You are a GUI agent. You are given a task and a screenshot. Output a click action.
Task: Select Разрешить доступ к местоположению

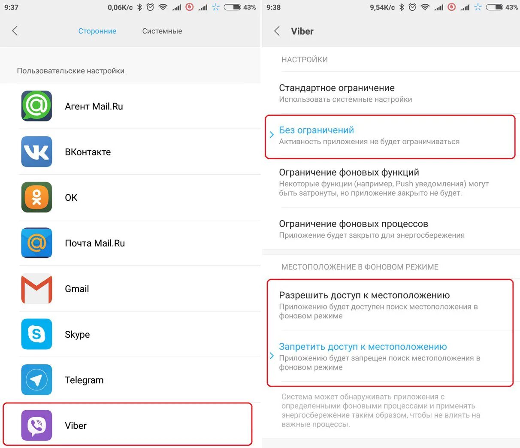click(x=391, y=305)
